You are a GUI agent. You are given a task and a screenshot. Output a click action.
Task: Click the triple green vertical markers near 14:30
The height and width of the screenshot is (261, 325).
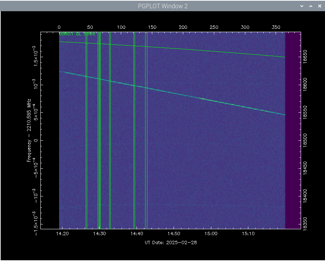99,130
